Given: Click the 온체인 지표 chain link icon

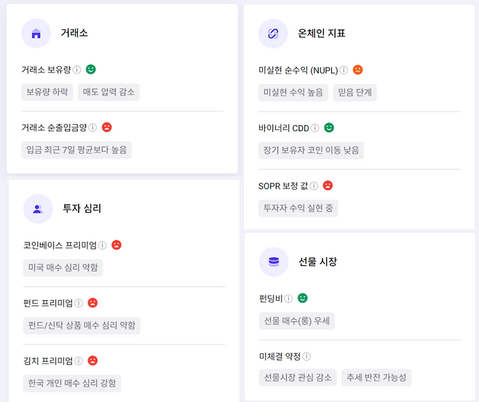Looking at the screenshot, I should (274, 33).
